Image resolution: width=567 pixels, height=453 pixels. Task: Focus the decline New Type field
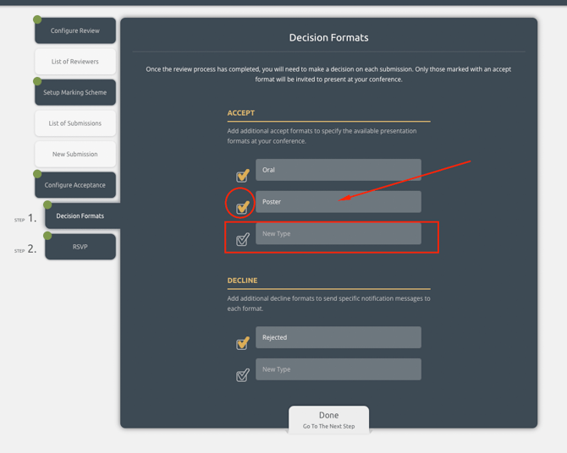(x=338, y=369)
